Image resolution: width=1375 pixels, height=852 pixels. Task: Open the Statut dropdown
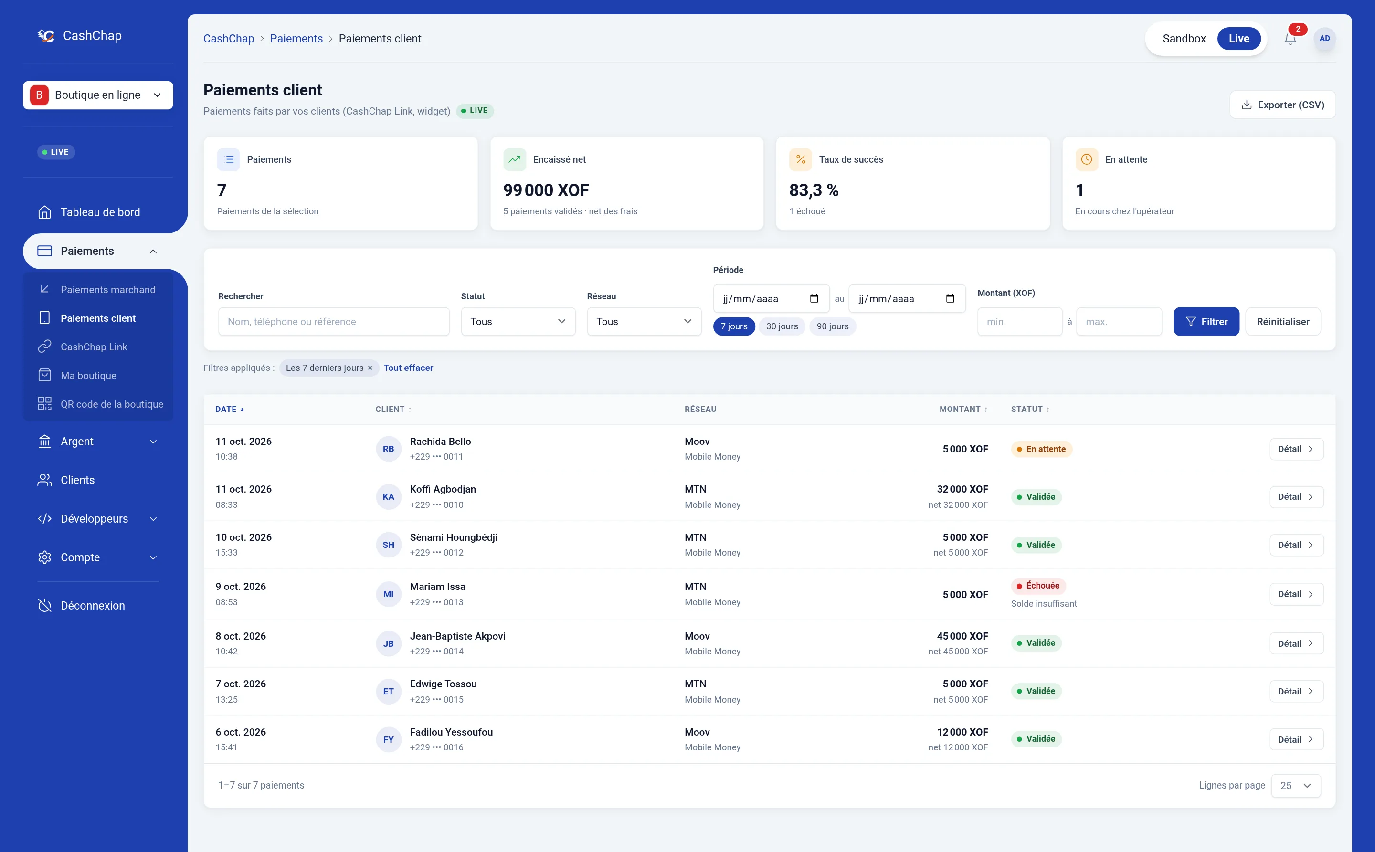coord(518,321)
